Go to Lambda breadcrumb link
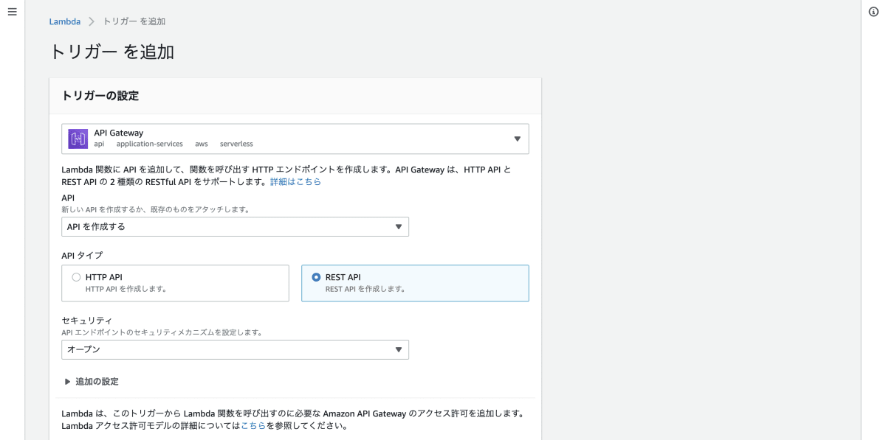This screenshot has width=886, height=440. (65, 21)
